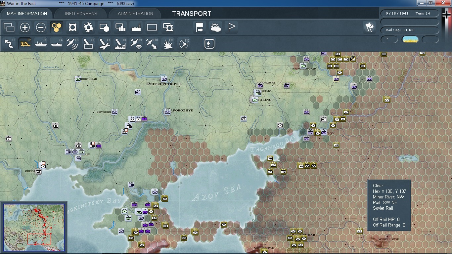Open the INFO SCREENS tab

click(x=81, y=14)
